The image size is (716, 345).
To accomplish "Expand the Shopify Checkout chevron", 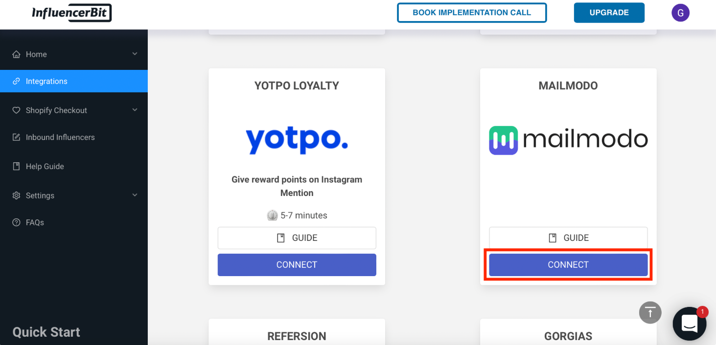I will (x=135, y=110).
